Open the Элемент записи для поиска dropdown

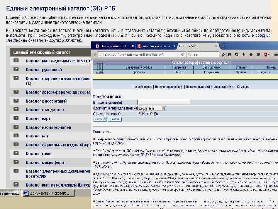(x=151, y=108)
